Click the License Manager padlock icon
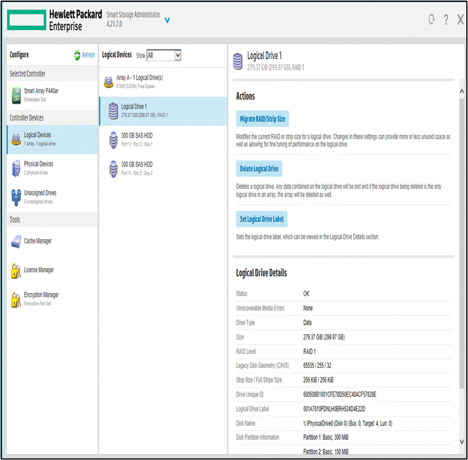Screen dimensions: 468x460 16,270
